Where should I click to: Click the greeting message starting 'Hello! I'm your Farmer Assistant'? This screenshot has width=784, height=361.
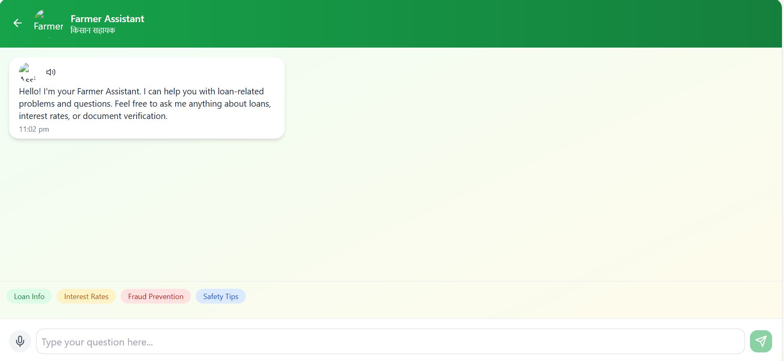pos(145,104)
